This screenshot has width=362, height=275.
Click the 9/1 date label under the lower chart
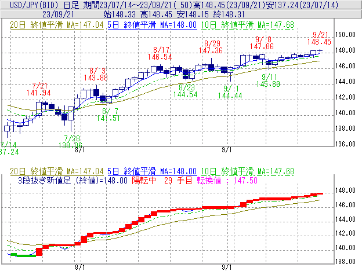point(227,267)
